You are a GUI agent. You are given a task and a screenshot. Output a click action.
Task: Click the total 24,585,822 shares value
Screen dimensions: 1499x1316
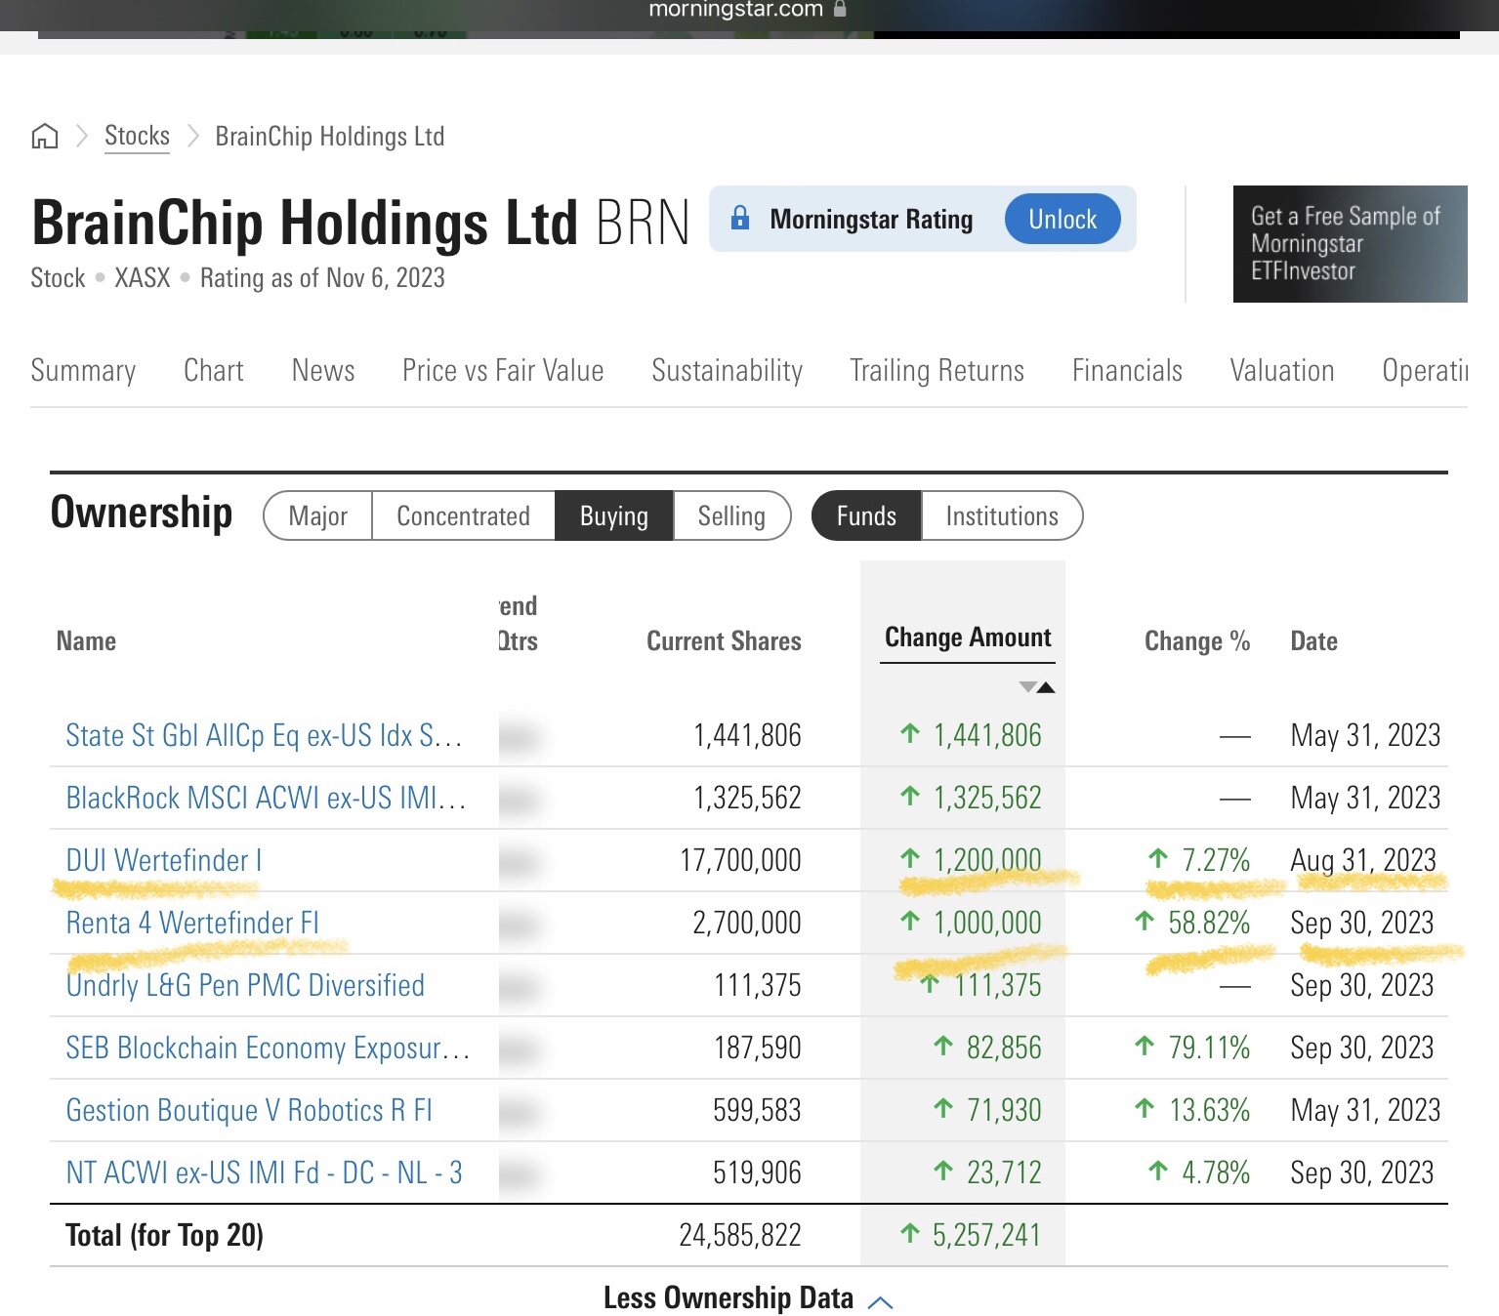[x=740, y=1235]
